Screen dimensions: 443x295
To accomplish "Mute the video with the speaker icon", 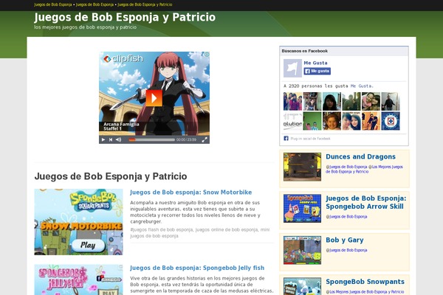I will [x=119, y=139].
